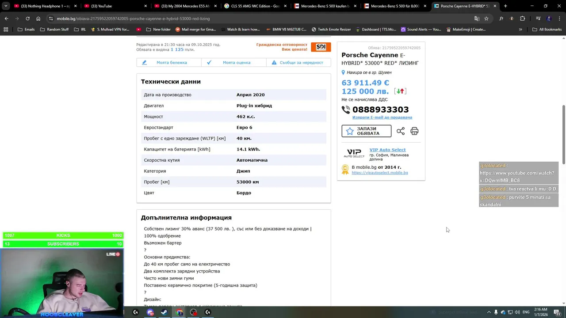Share the listing via the share icon
Image resolution: width=566 pixels, height=318 pixels.
(x=401, y=131)
